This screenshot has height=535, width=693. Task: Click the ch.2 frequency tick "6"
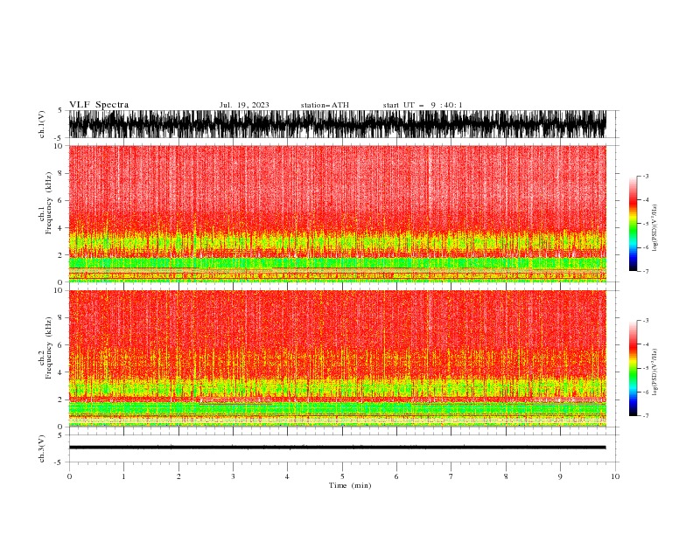pyautogui.click(x=59, y=344)
